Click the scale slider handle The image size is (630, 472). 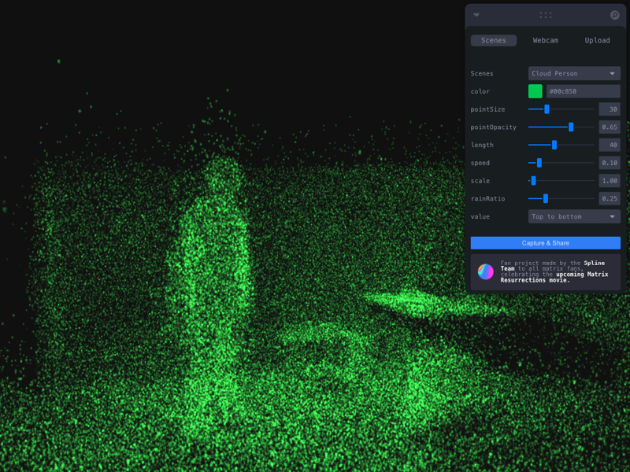pyautogui.click(x=533, y=181)
